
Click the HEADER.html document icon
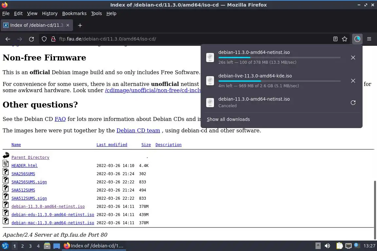[x=6, y=163]
